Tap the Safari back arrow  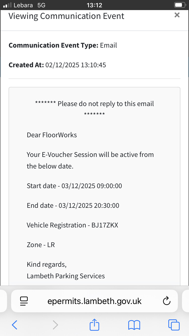15,325
